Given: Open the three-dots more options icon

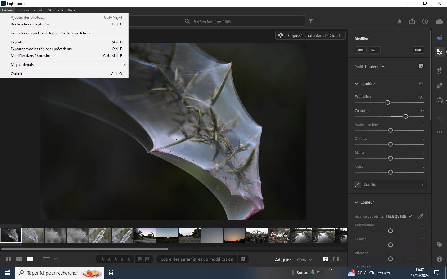Looking at the screenshot, I should tap(440, 132).
